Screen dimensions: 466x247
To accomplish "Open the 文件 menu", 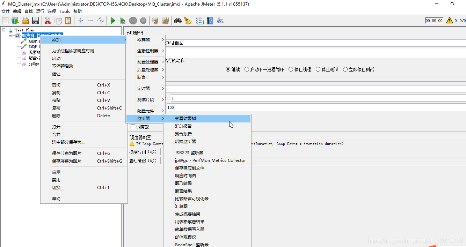I will [x=6, y=12].
